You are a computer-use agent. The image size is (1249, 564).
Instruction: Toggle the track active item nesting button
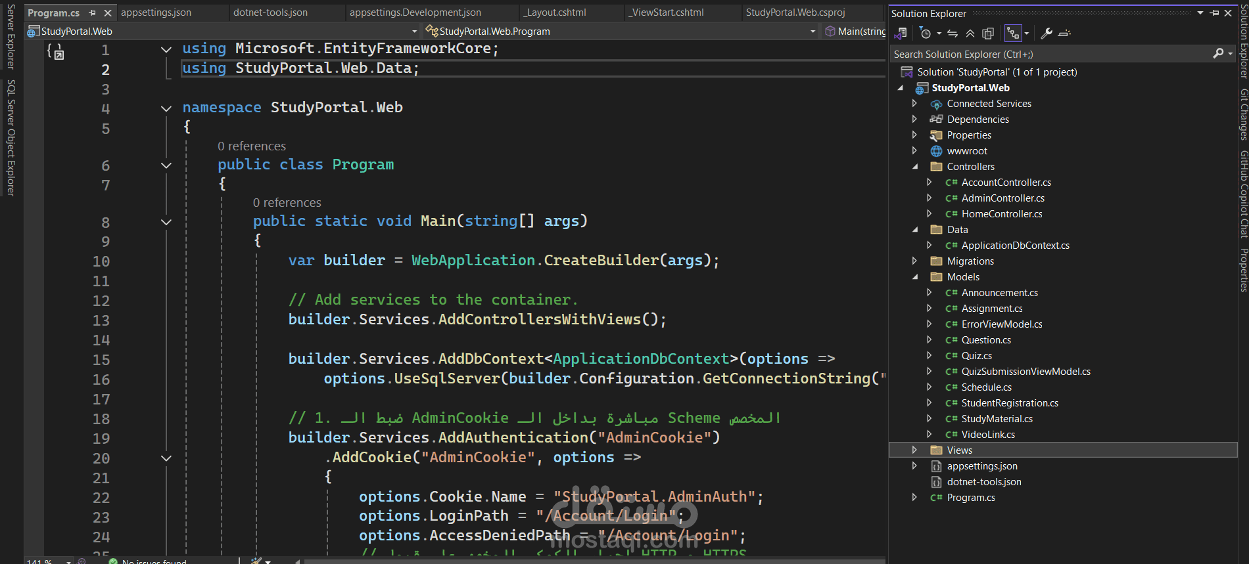[x=1013, y=33]
